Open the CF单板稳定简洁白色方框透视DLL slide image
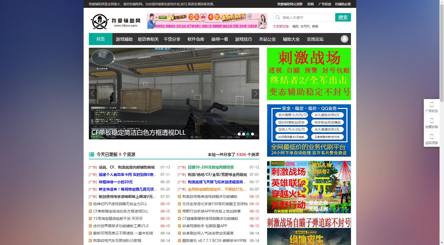This screenshot has width=444, height=245. click(174, 94)
